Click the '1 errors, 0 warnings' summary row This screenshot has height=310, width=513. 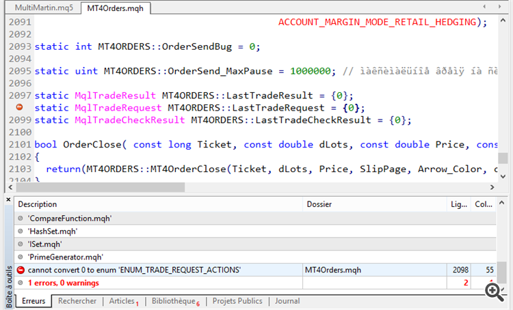(x=255, y=283)
